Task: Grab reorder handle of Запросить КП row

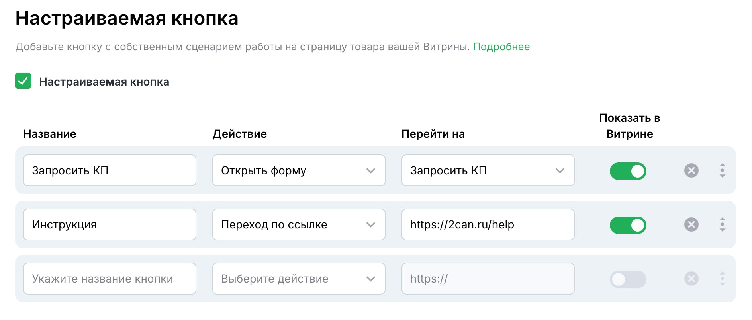Action: [722, 170]
